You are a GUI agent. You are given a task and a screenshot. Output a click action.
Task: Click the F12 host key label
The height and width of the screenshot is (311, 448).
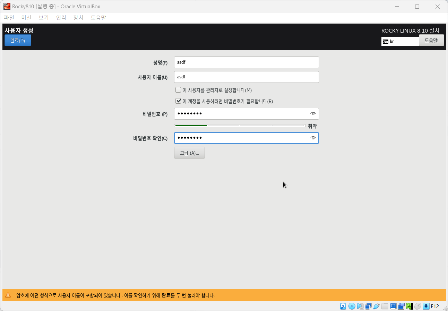tap(435, 306)
